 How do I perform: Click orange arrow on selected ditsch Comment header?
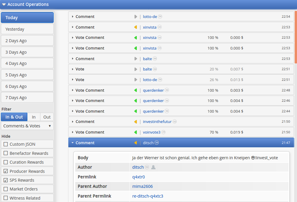(x=135, y=143)
